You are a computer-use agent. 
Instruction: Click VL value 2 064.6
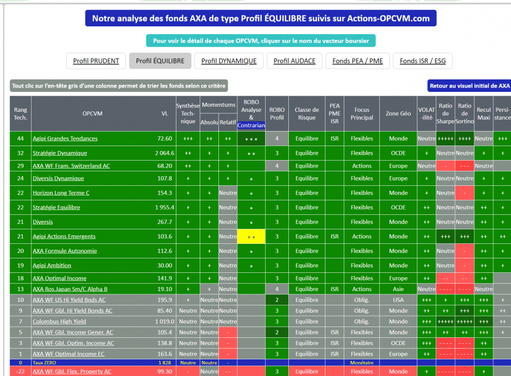(x=165, y=153)
